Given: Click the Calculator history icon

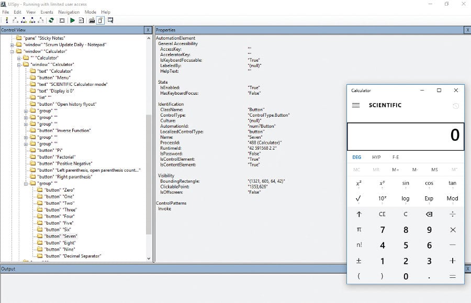Looking at the screenshot, I should pos(455,106).
